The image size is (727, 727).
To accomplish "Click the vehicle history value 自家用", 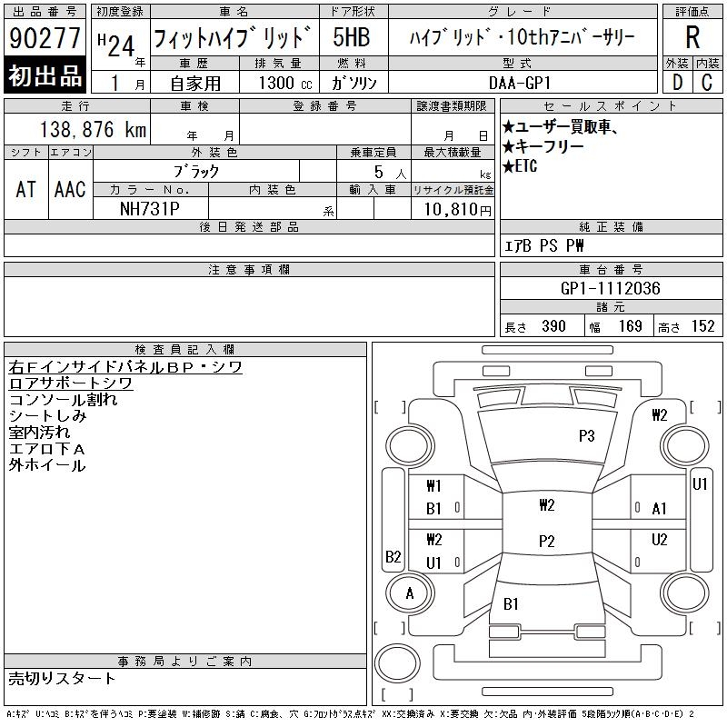I will (x=195, y=84).
